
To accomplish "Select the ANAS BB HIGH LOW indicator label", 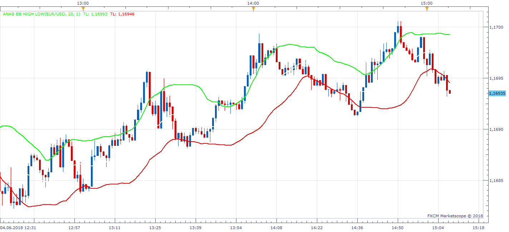I will point(41,14).
